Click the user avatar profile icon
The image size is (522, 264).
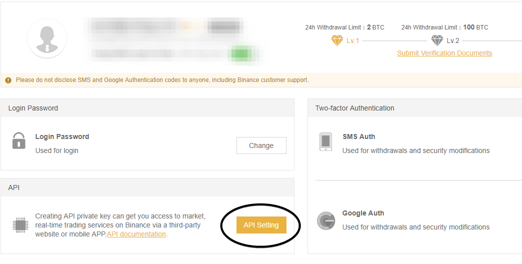[47, 38]
